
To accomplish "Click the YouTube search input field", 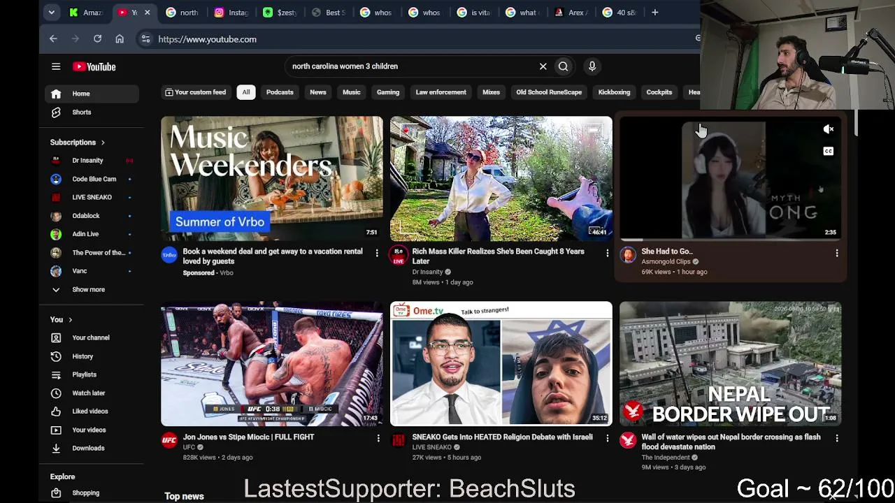I will (x=413, y=66).
